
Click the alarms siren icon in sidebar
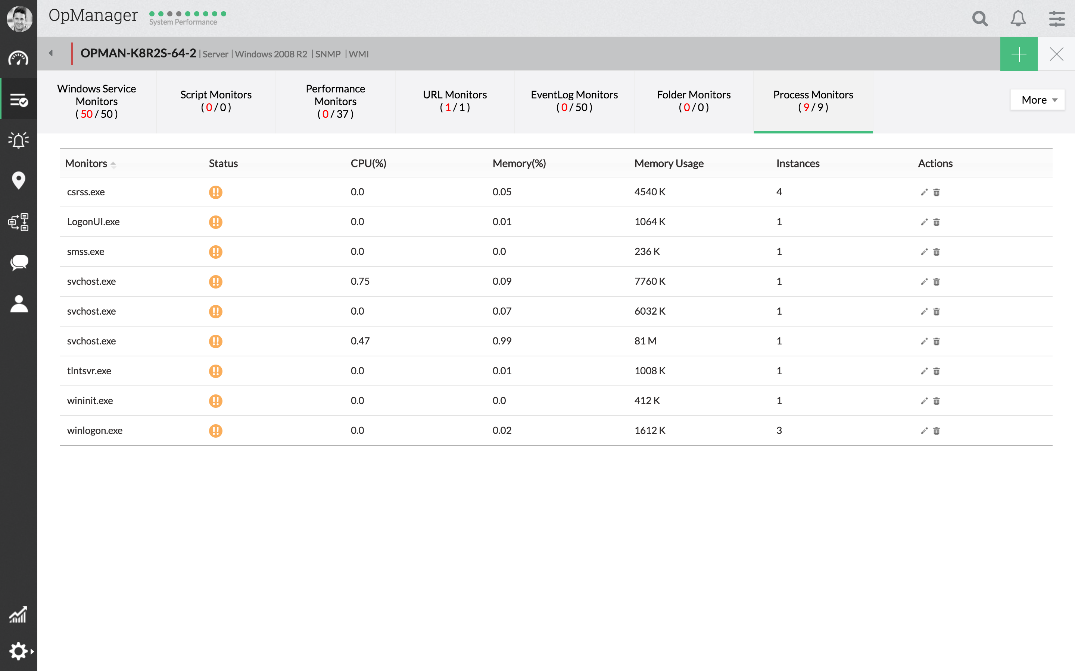click(x=18, y=140)
